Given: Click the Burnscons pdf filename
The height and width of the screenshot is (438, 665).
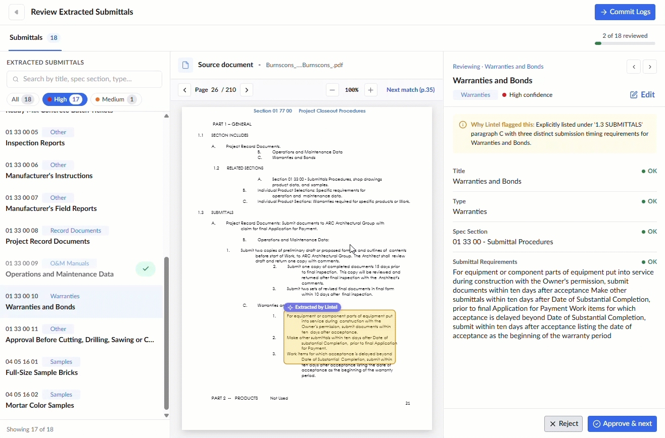Looking at the screenshot, I should pos(305,65).
